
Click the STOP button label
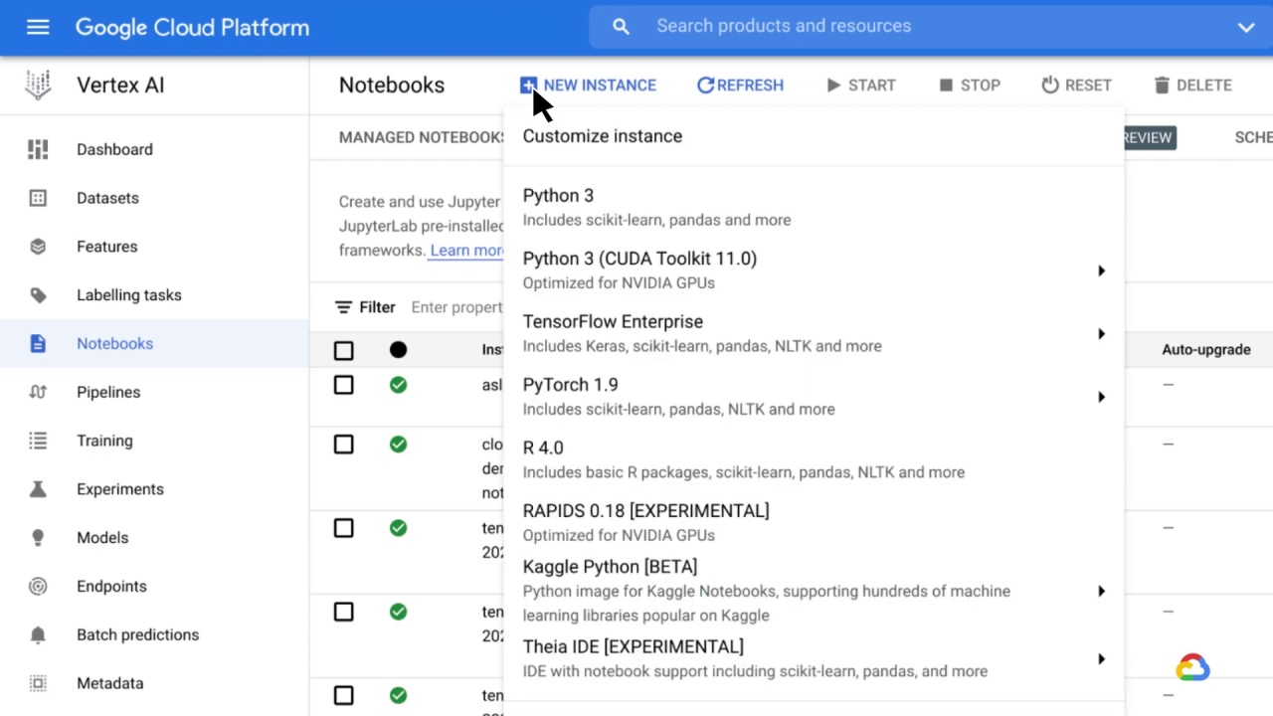coord(980,86)
